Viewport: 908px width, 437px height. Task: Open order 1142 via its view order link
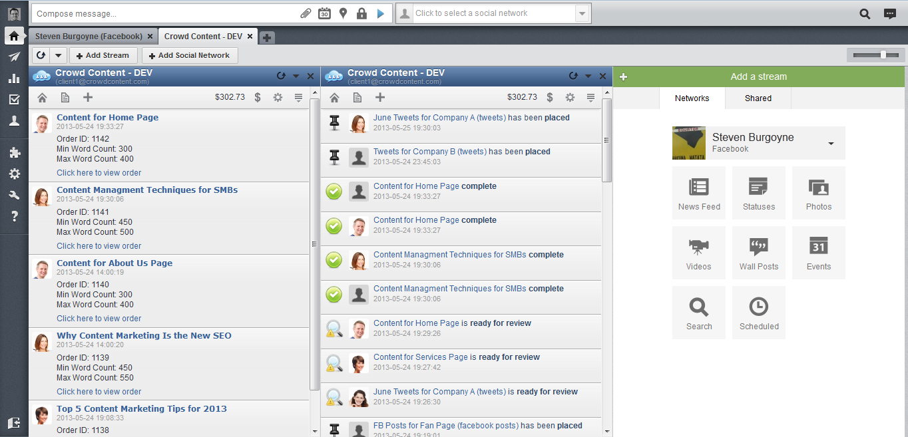(x=99, y=172)
